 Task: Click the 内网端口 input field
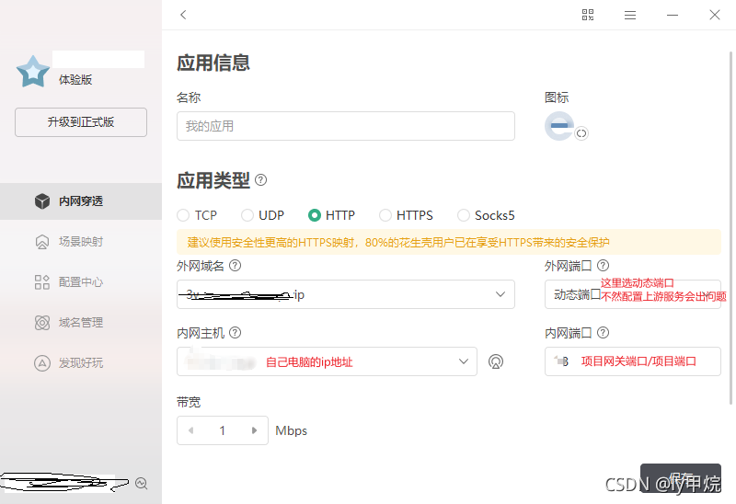coord(632,361)
